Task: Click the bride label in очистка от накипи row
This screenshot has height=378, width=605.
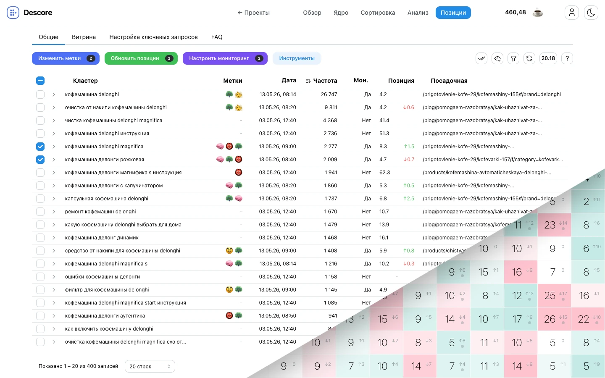Action: (239, 108)
